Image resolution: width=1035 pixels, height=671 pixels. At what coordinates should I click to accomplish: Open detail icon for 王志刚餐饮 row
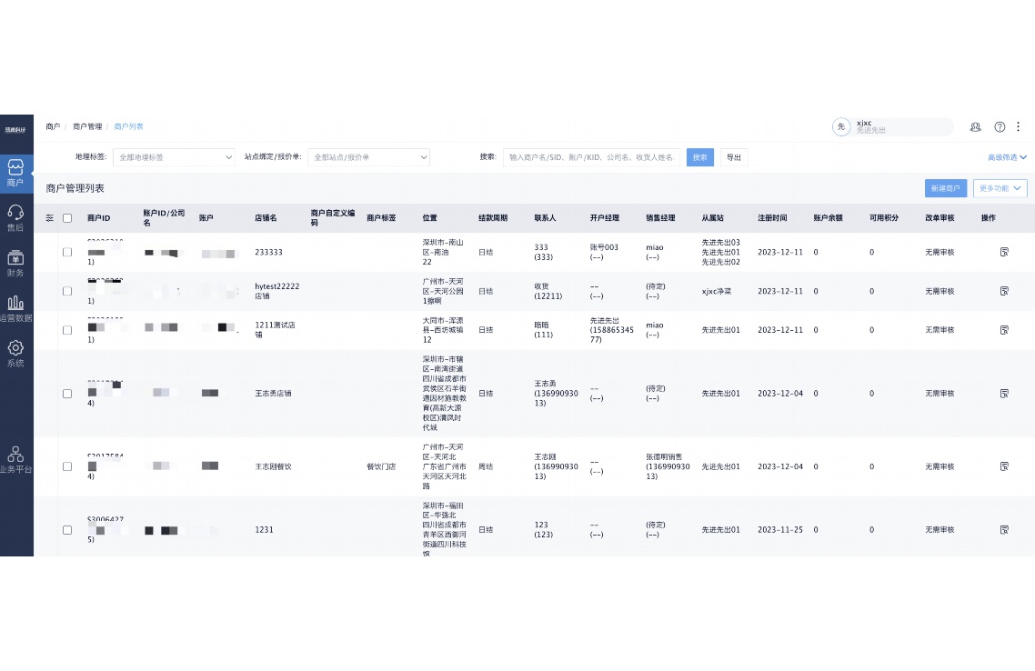tap(1004, 466)
